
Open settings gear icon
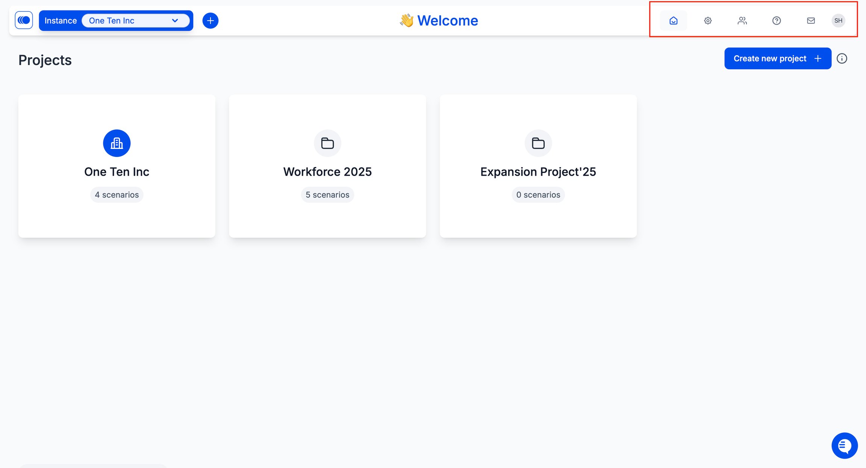(708, 21)
